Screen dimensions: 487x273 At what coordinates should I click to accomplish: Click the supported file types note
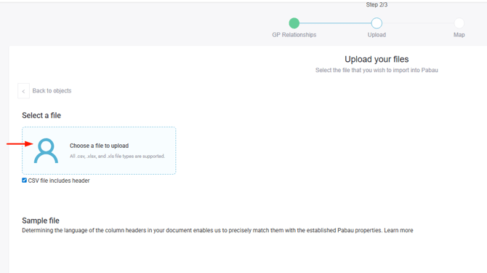click(117, 156)
